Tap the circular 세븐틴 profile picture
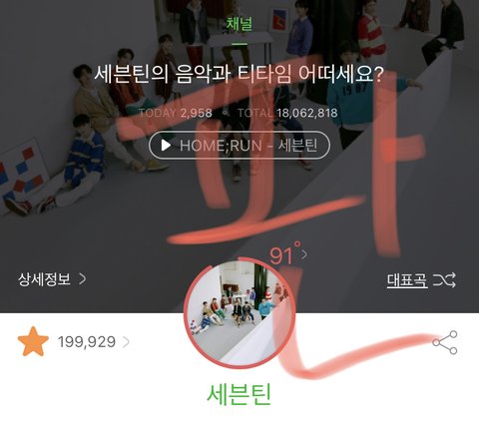 [x=239, y=312]
